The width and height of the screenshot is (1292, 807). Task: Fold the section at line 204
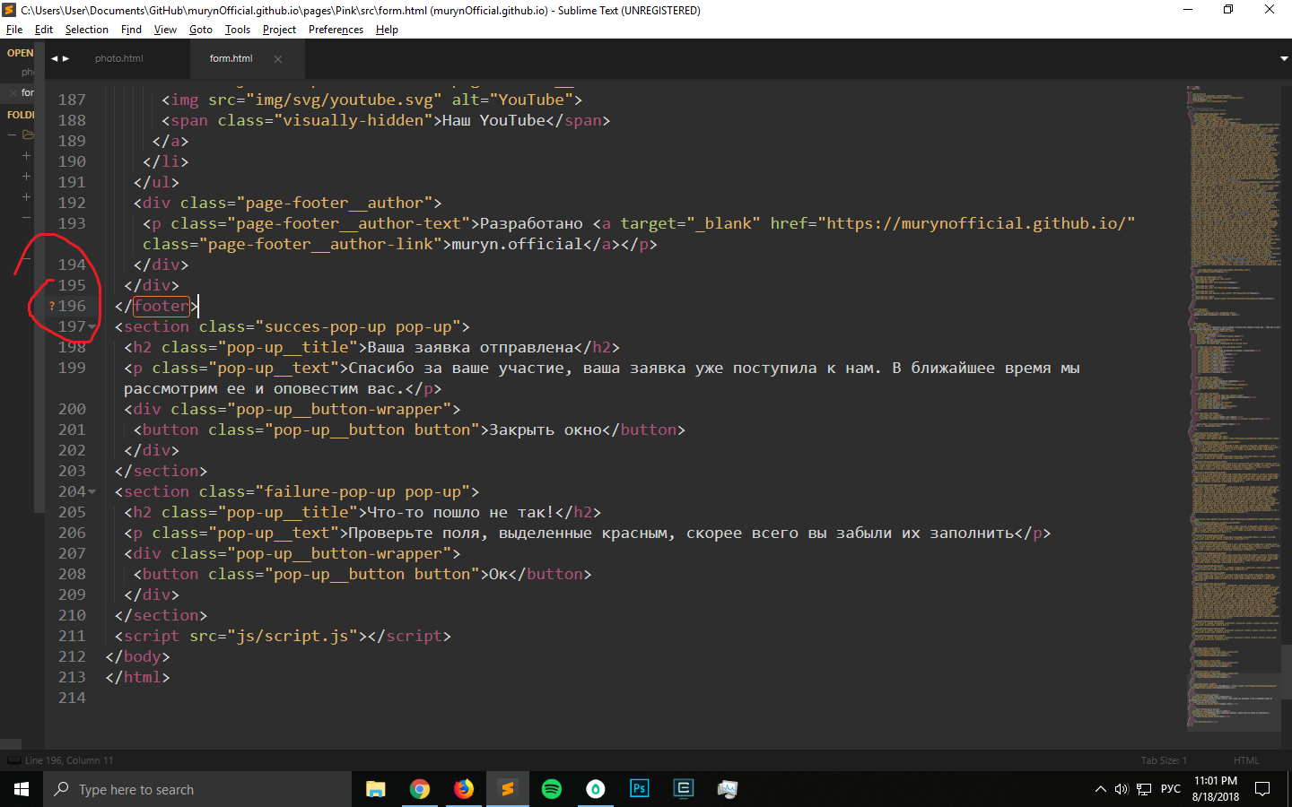[x=92, y=492]
